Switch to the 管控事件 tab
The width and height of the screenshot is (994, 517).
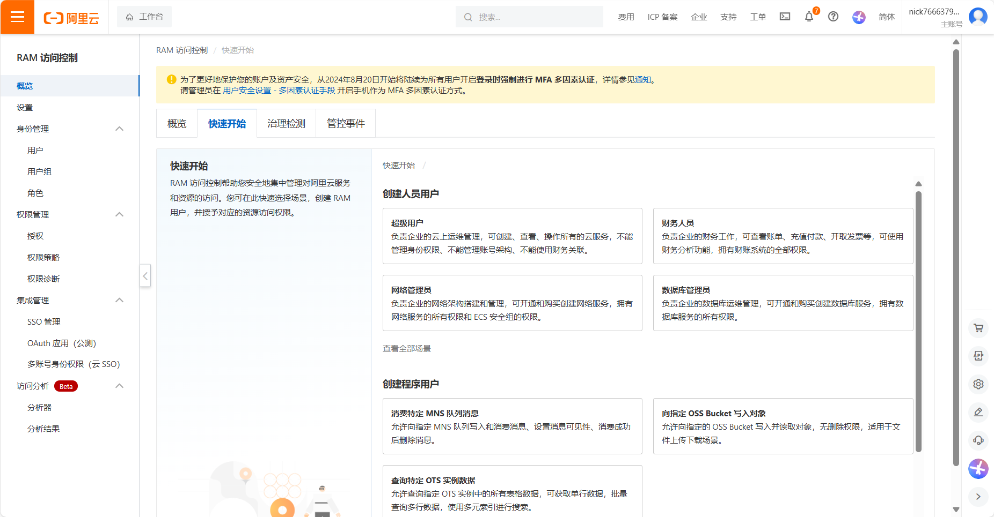click(x=346, y=124)
